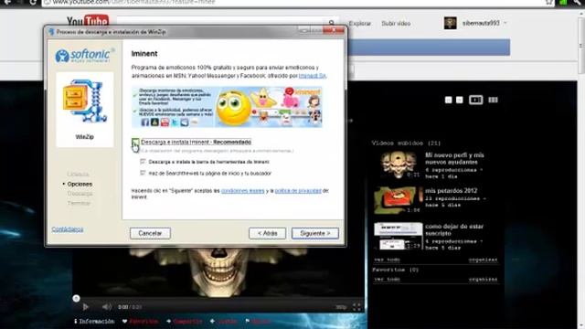
Task: Cancel the WinZip installer
Action: (150, 233)
